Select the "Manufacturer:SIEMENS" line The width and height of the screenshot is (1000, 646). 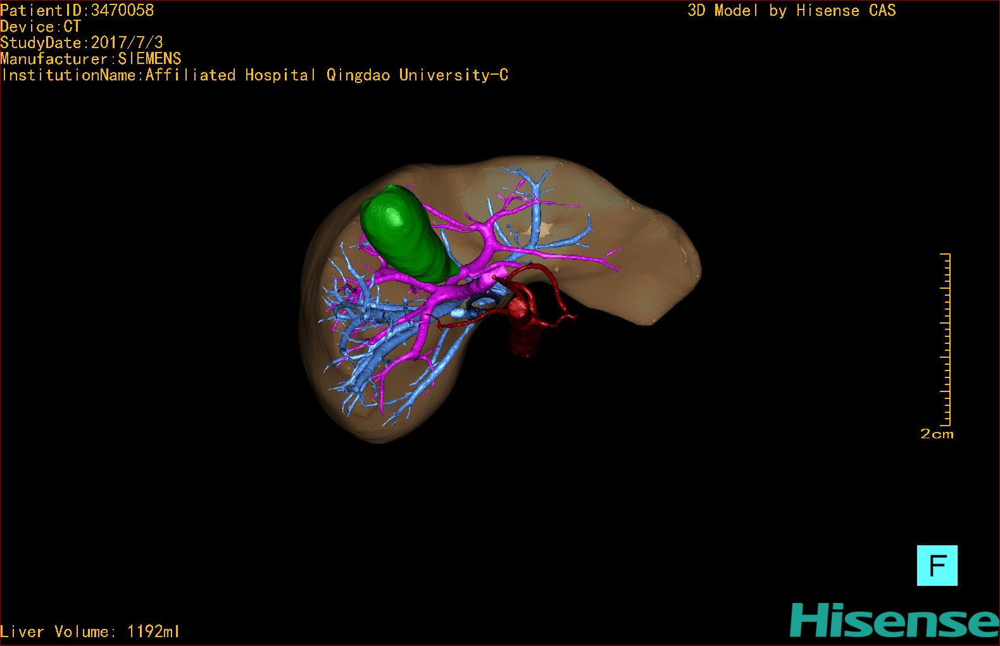click(x=91, y=59)
